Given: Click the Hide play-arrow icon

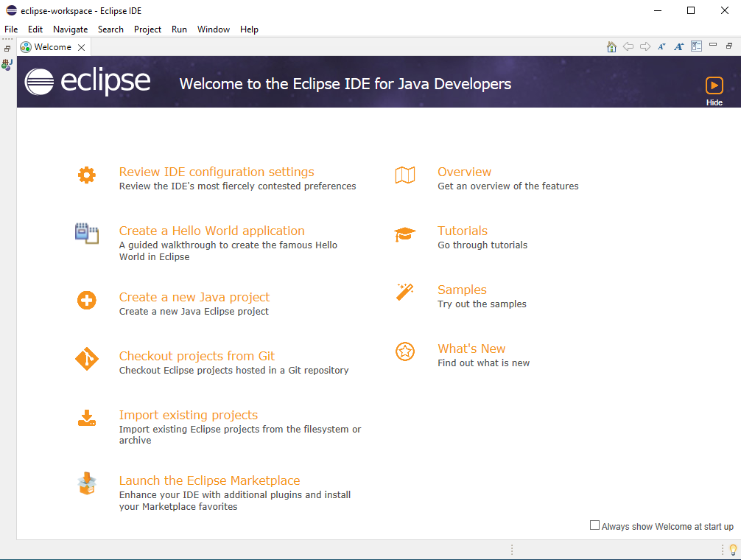Looking at the screenshot, I should tap(714, 85).
